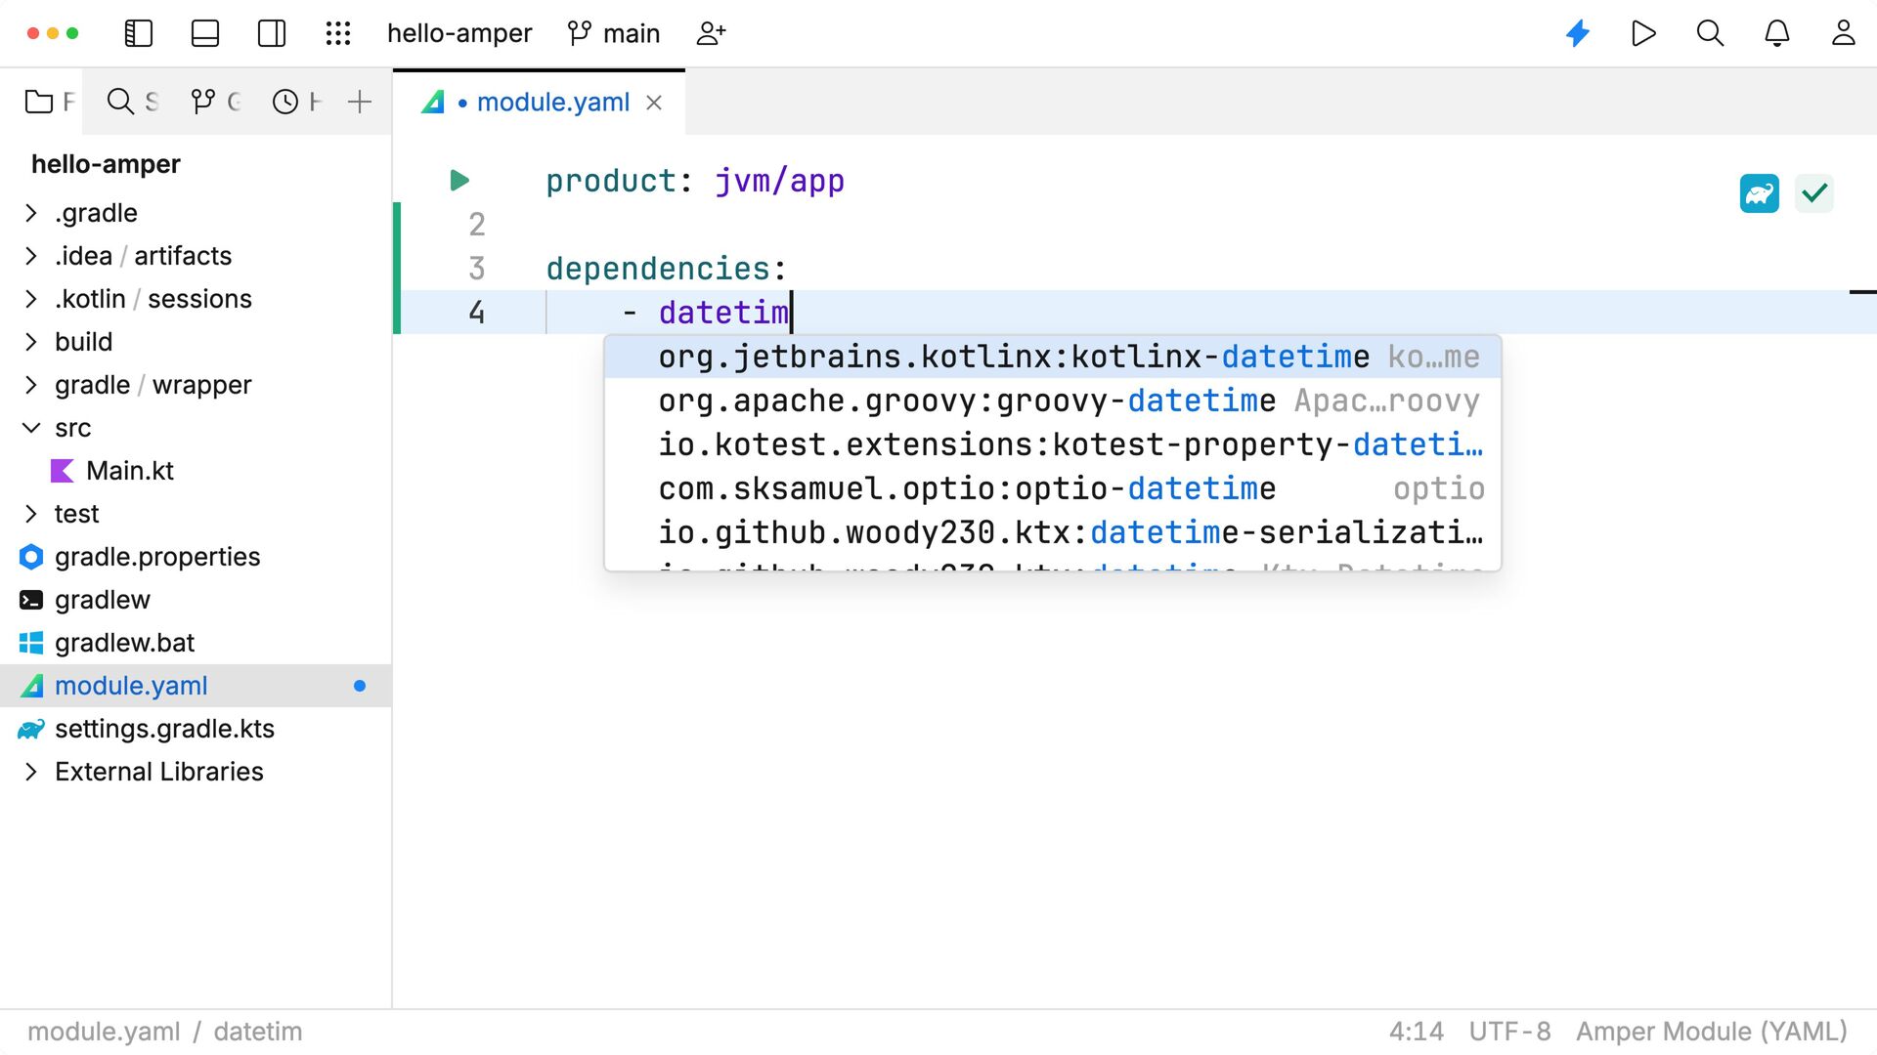Click the lightning bolt actions icon
The height and width of the screenshot is (1055, 1877).
point(1578,33)
